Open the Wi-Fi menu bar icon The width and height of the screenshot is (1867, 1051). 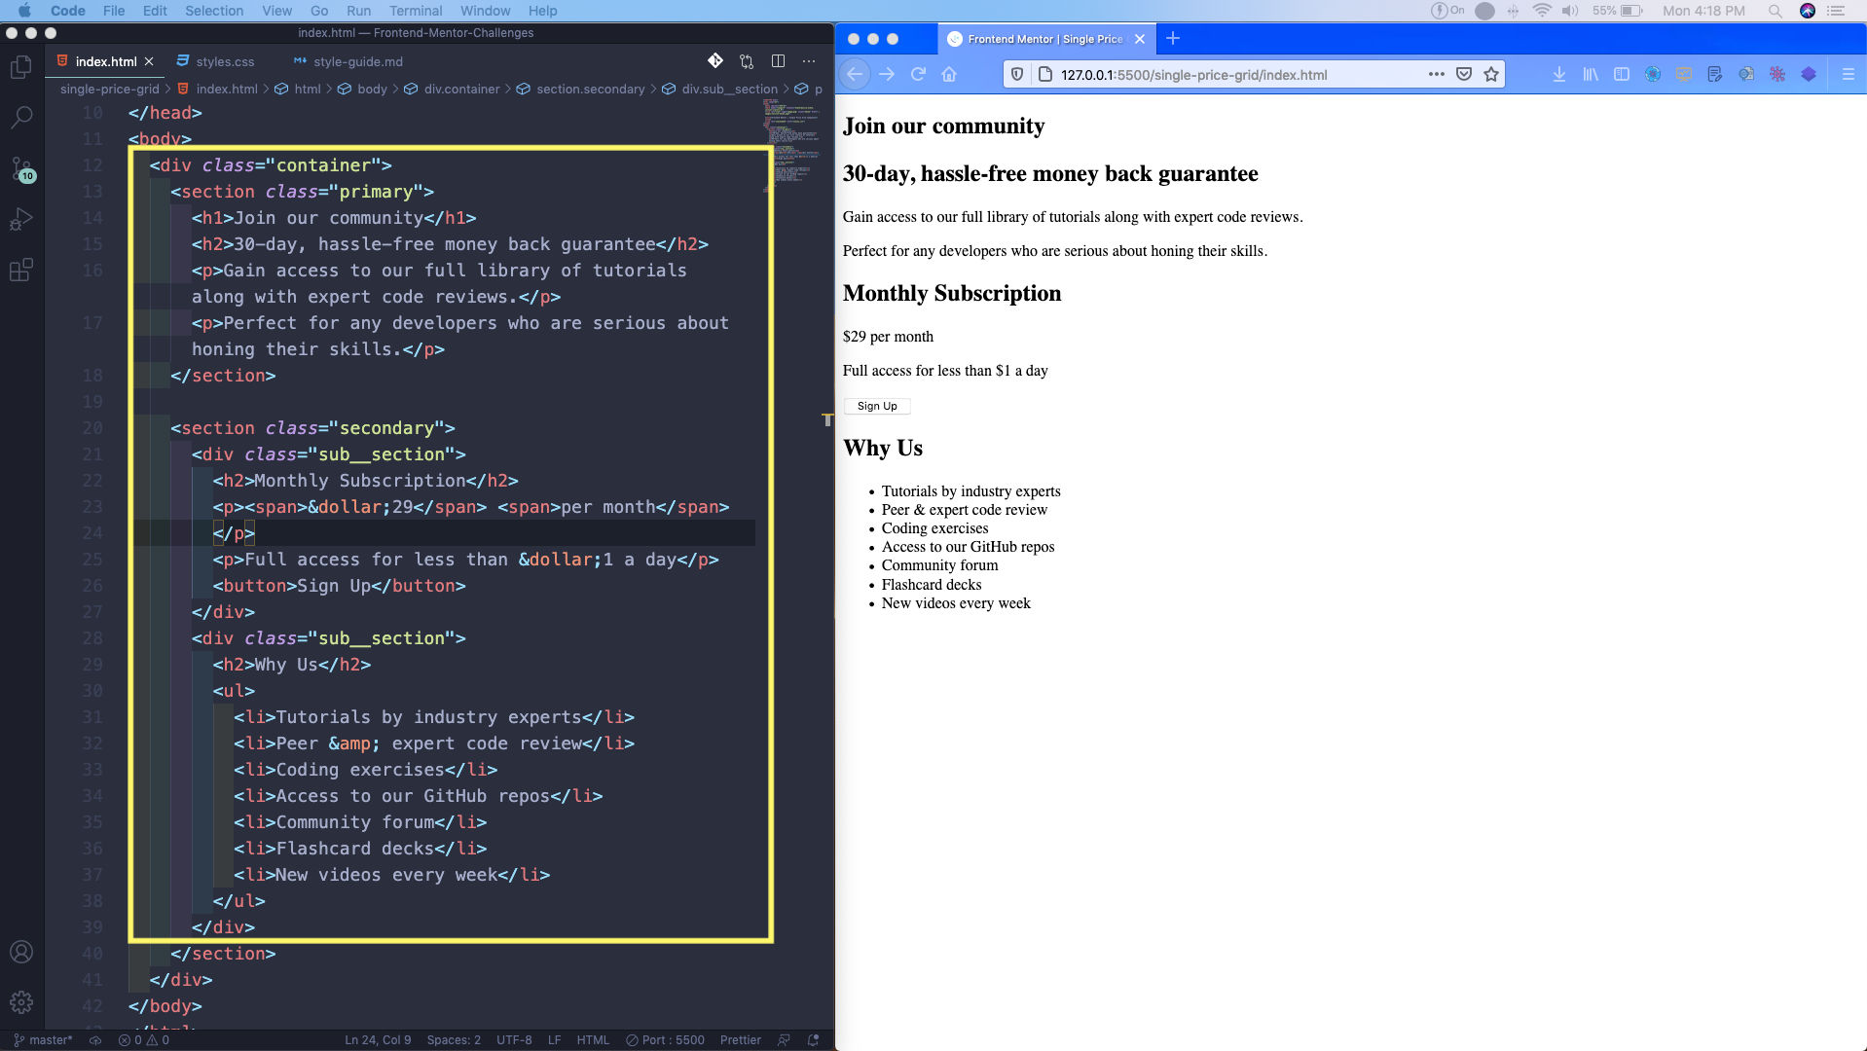pos(1542,11)
